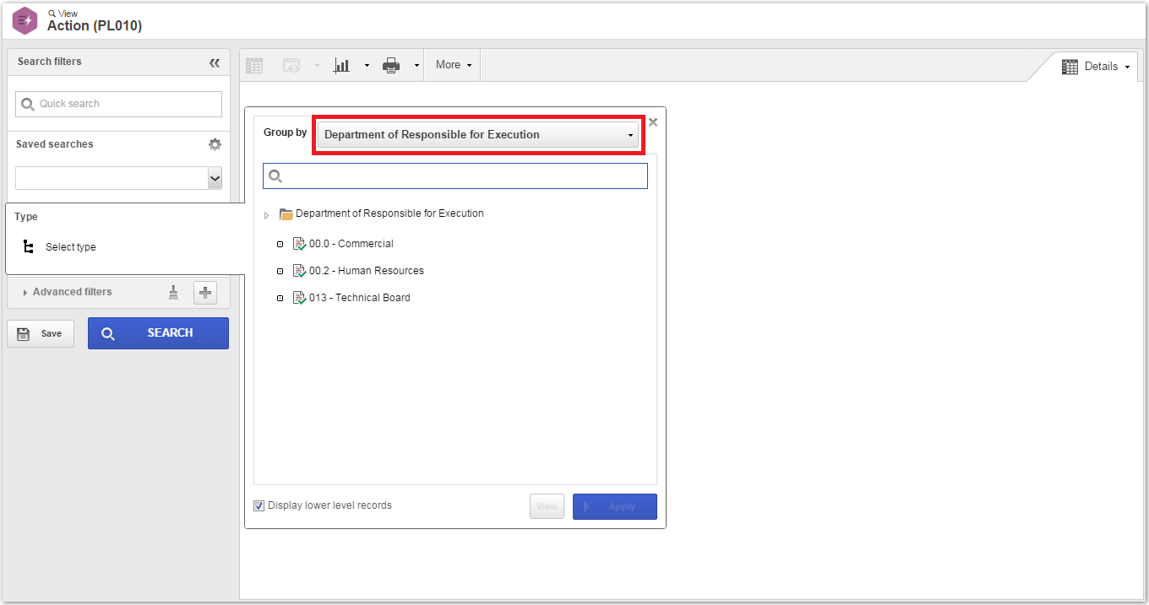The width and height of the screenshot is (1149, 605).
Task: Toggle Display lower level records checkbox
Action: pyautogui.click(x=259, y=505)
